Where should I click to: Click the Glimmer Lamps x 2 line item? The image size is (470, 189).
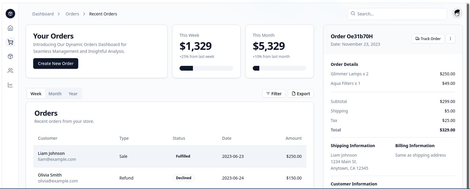(349, 74)
